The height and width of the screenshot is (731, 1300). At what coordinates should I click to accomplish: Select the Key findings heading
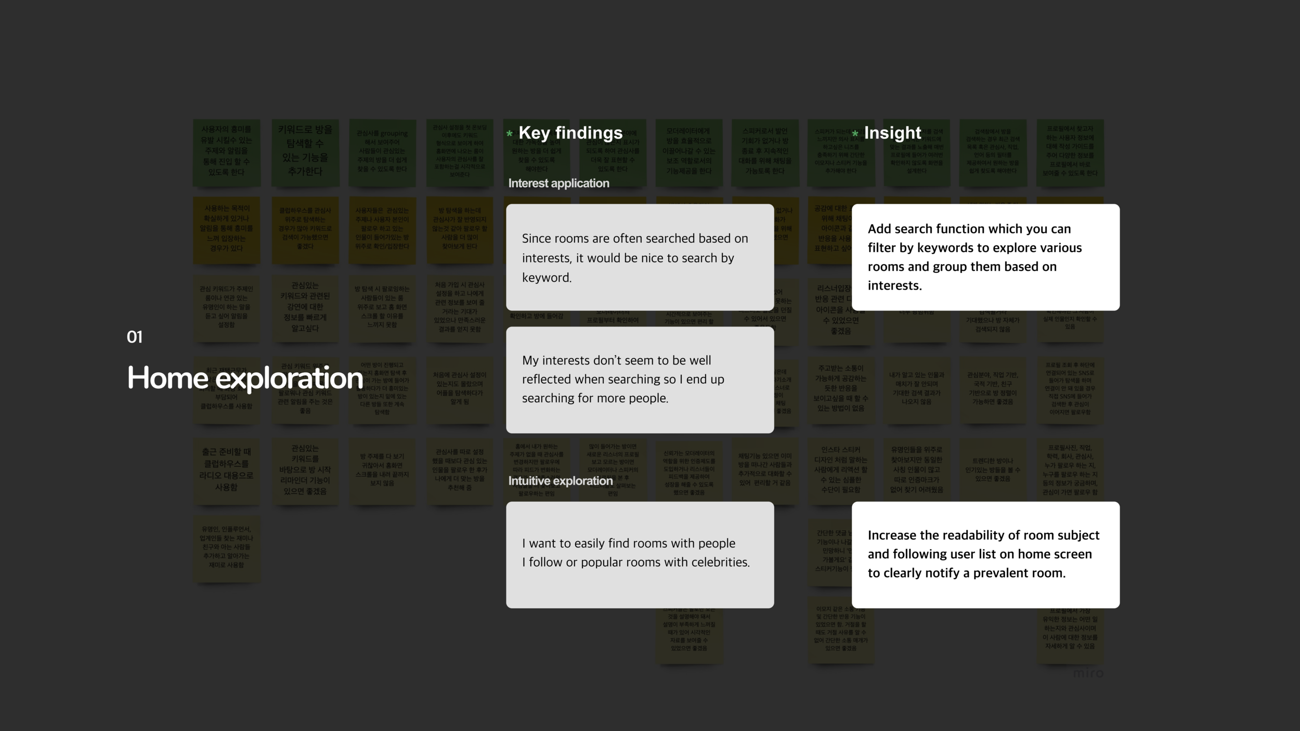(570, 133)
